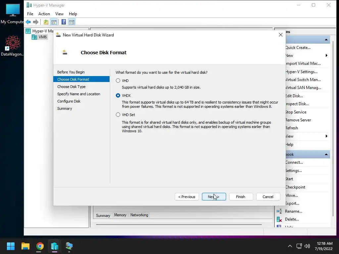Show hidden system tray icons

tap(290, 246)
